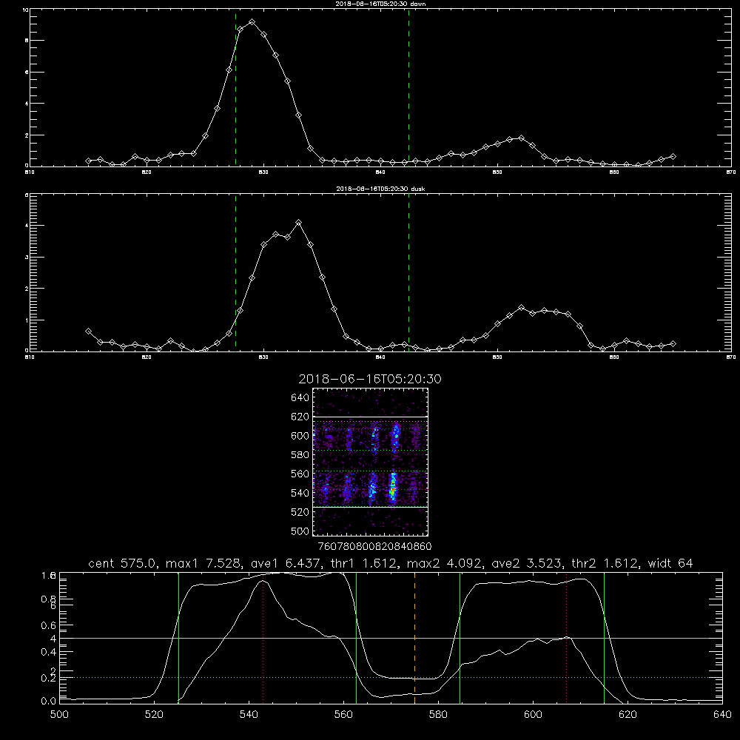This screenshot has width=740, height=740.
Task: Click the 620 label on heatmap y-axis
Action: [300, 417]
